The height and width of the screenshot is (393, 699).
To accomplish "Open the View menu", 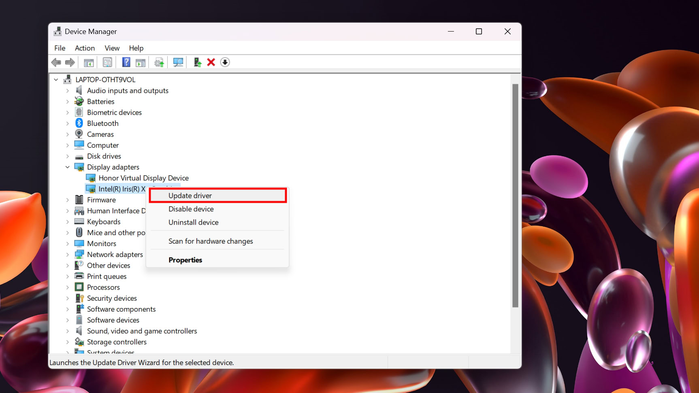I will pos(112,48).
